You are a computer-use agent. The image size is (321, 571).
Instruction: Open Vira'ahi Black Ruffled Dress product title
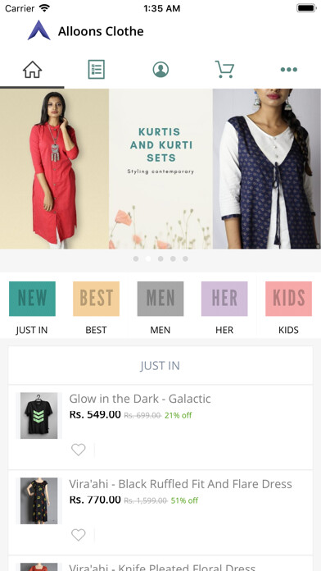tap(180, 483)
